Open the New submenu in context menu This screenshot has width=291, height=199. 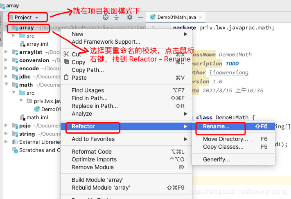[126, 34]
